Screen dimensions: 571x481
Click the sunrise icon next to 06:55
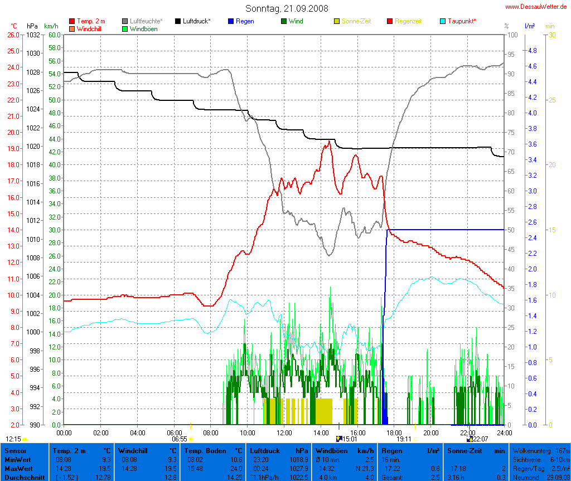click(x=191, y=439)
